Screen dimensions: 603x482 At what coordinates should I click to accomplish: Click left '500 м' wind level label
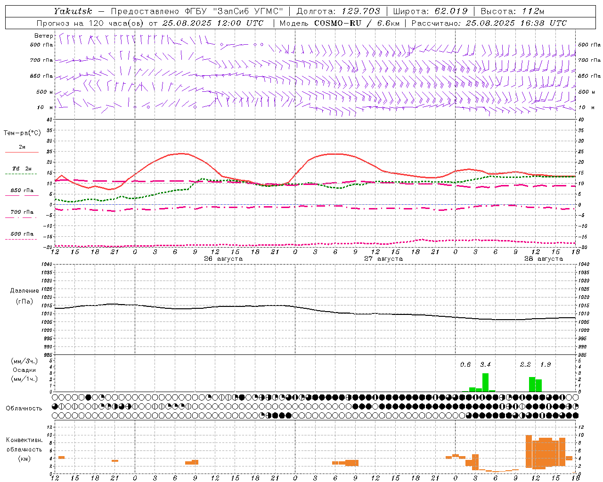tap(45, 92)
